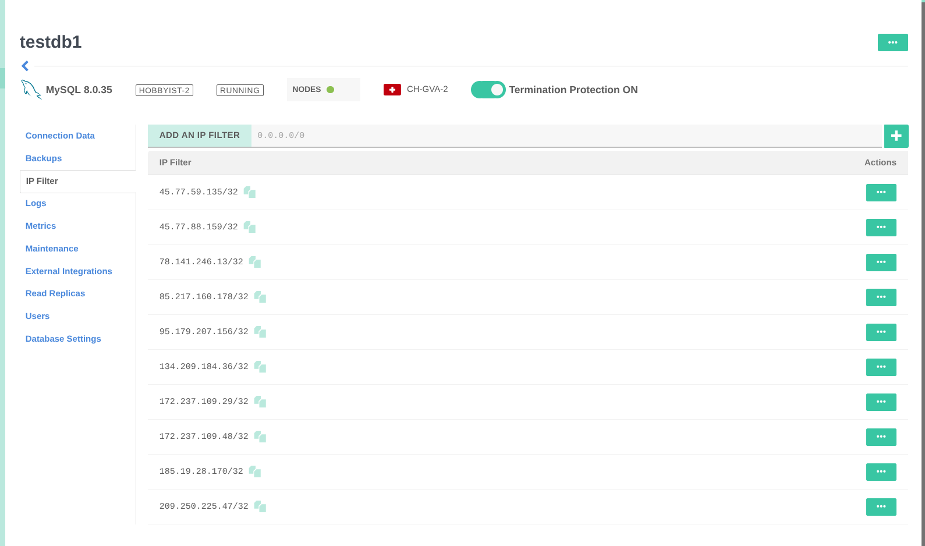925x546 pixels.
Task: Open the Database Settings section
Action: (63, 339)
